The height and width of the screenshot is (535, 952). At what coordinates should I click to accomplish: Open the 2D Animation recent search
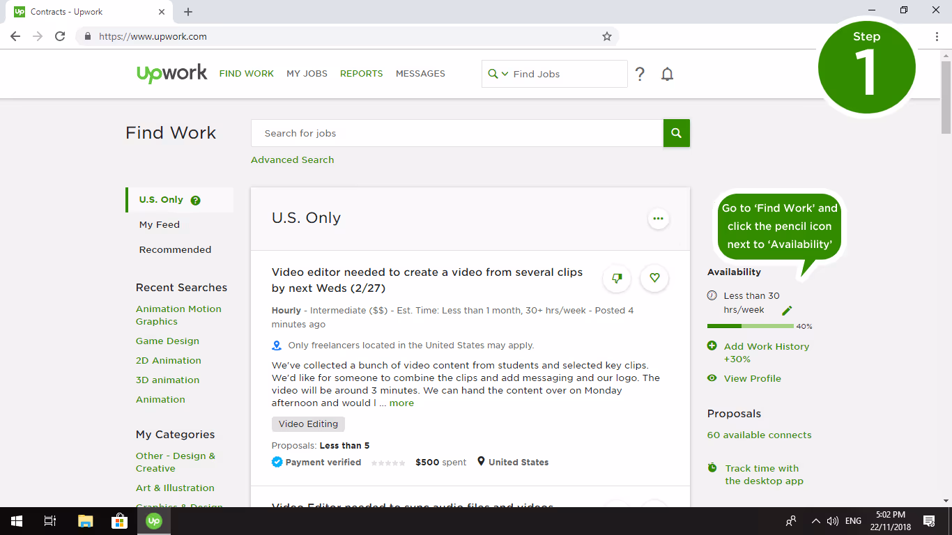coord(169,361)
